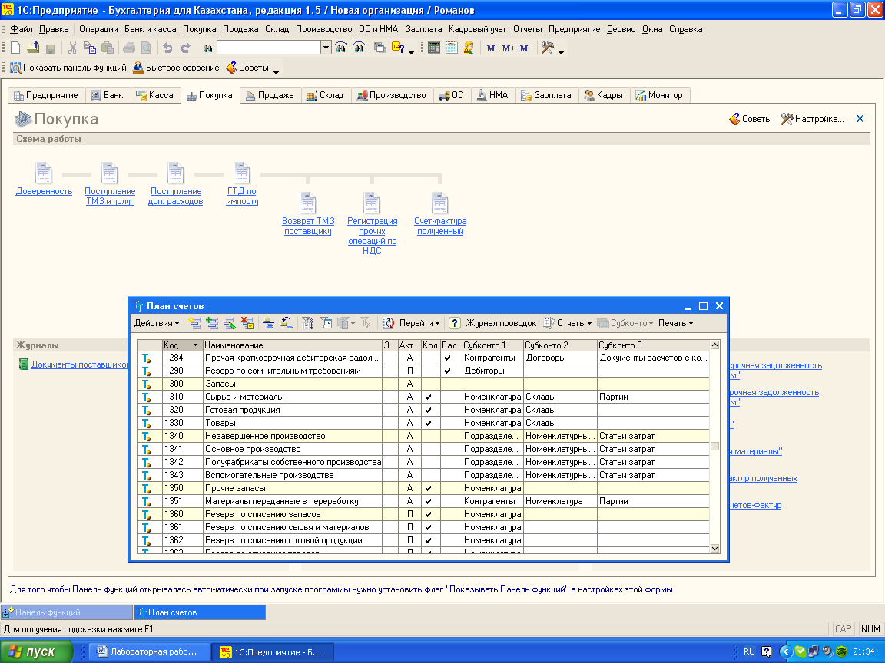Switch to the Зарплата tab
This screenshot has height=663, width=885.
[x=546, y=95]
